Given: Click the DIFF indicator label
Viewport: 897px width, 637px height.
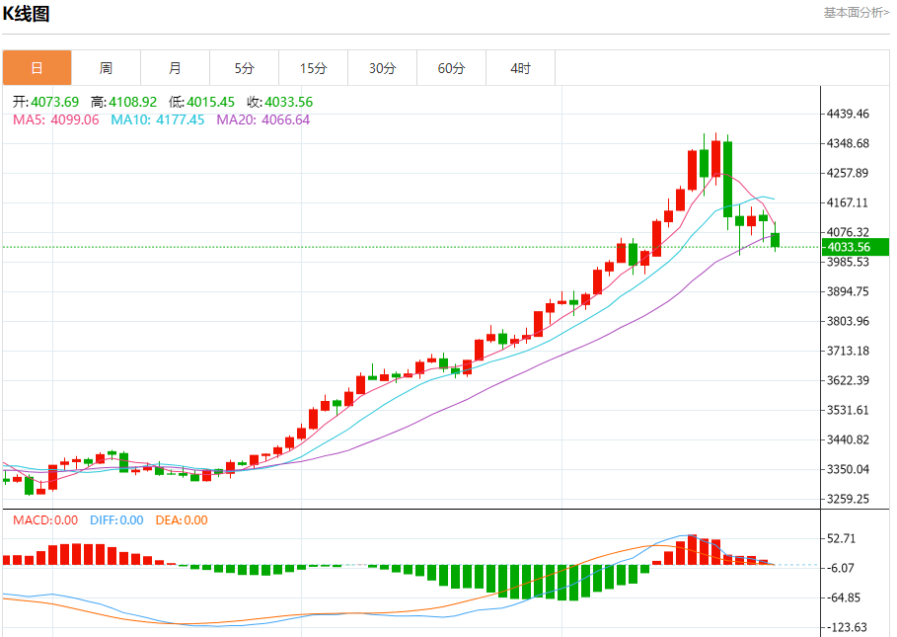Looking at the screenshot, I should click(106, 519).
